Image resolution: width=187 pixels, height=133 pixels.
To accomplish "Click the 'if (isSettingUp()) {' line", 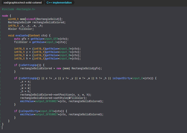I will [29, 65].
